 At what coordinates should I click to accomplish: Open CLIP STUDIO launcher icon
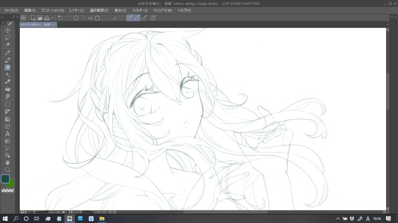tap(23, 18)
